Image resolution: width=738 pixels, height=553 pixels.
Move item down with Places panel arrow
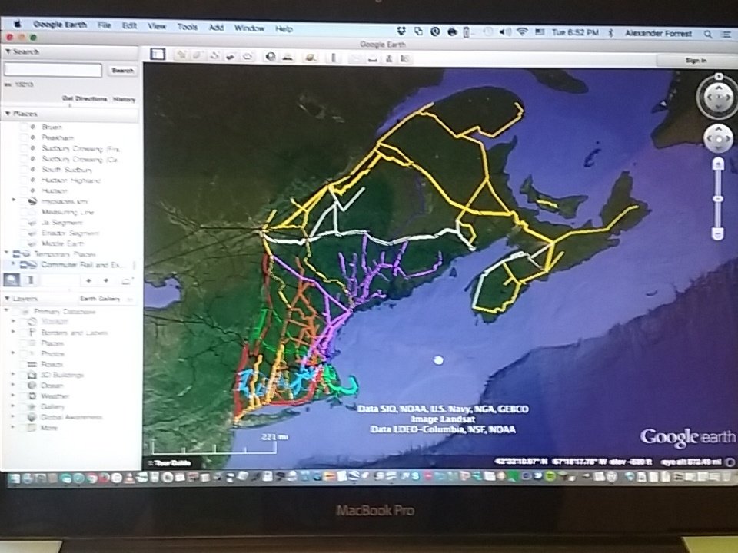click(106, 281)
